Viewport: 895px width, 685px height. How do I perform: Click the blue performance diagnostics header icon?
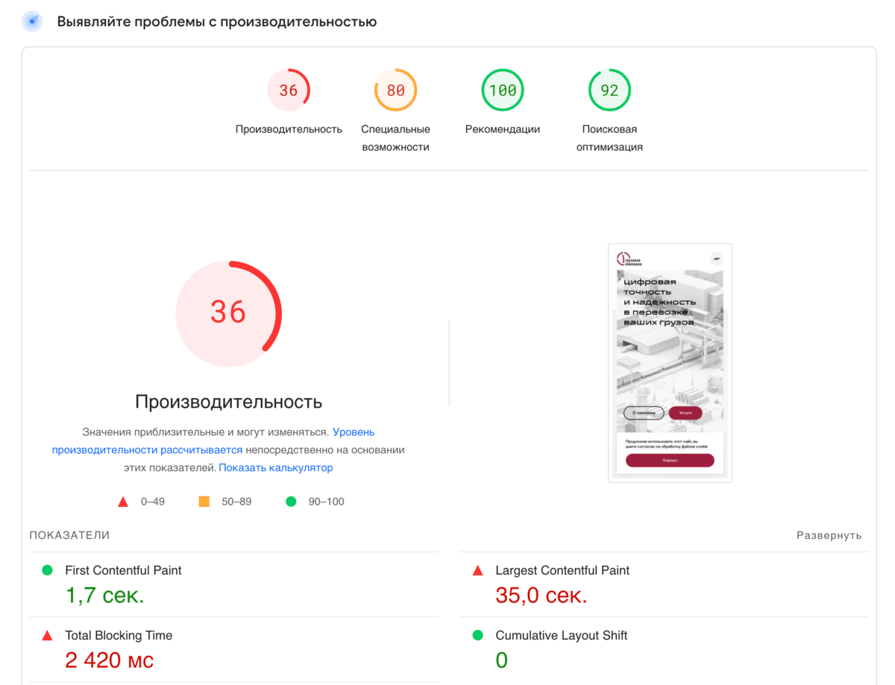tap(31, 22)
